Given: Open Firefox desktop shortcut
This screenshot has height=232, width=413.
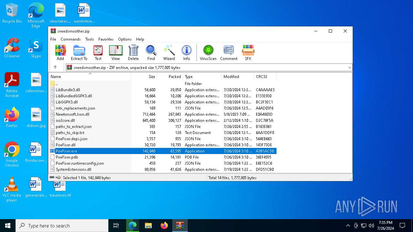Looking at the screenshot, I should (12, 118).
